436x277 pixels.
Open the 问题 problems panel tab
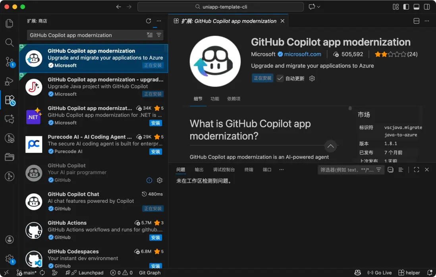coord(181,169)
